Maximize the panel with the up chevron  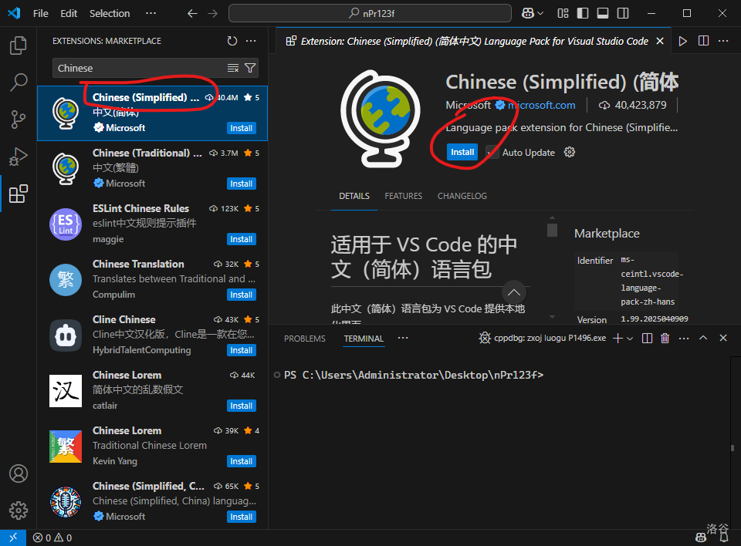703,339
